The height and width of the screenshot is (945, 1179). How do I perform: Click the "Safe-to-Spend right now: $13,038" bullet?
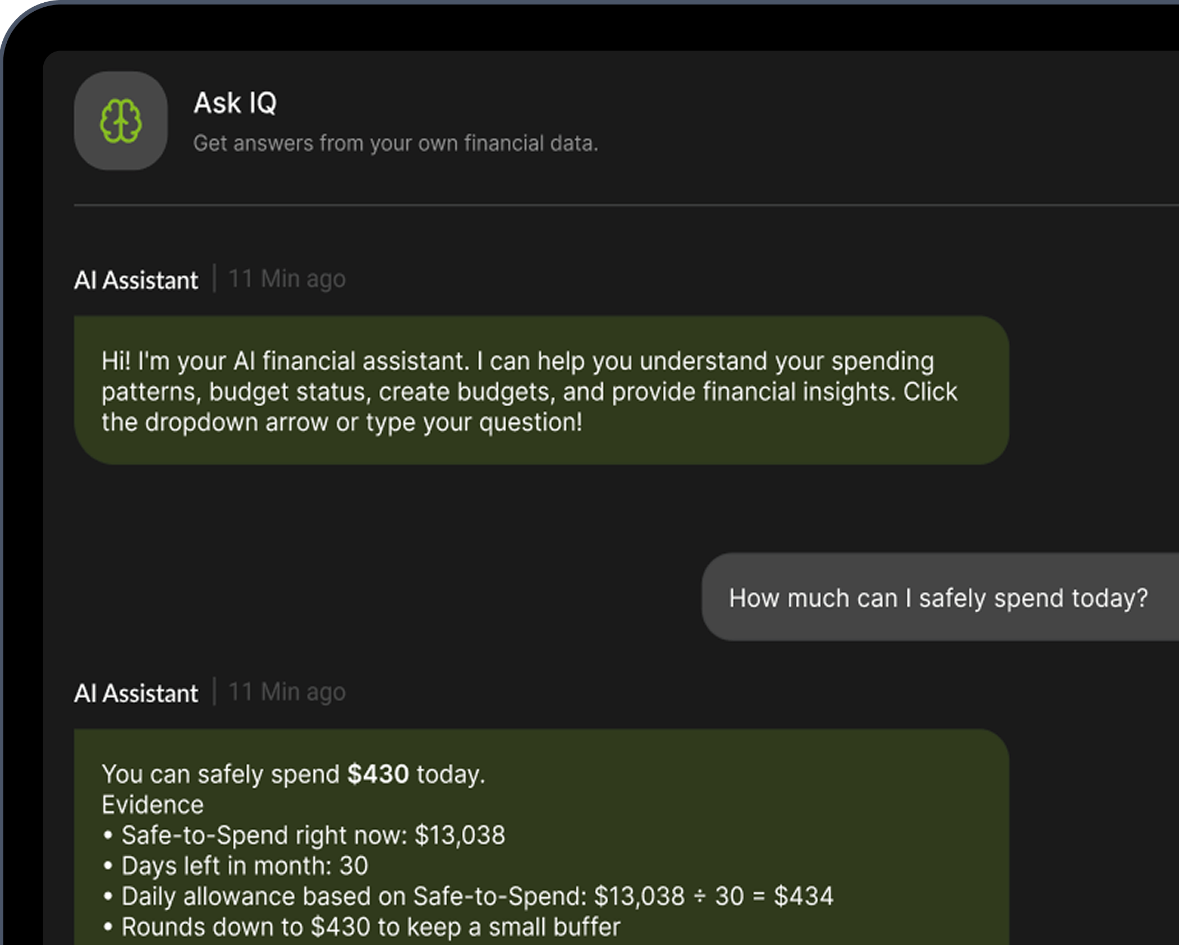pyautogui.click(x=313, y=835)
